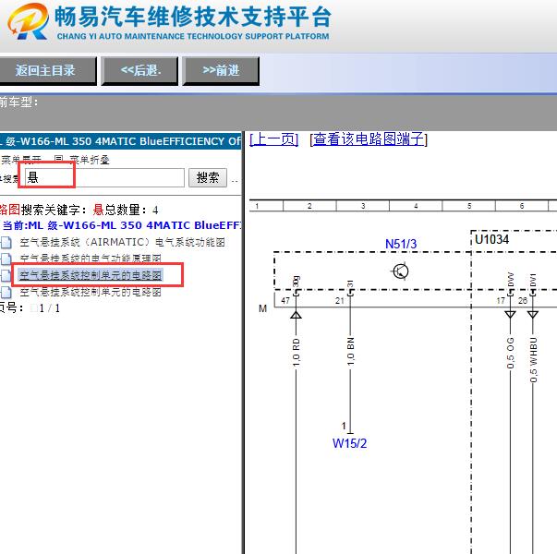Viewport: 557px width, 554px height.
Task: Open 空气悬挂系统的电气功能原理图 result
Action: (x=91, y=259)
